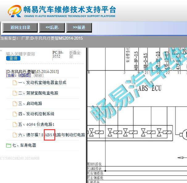Screen dimensions: 187x183
Task: Click the 当前车型 厂家 vehicle info line
Action: pyautogui.click(x=41, y=38)
